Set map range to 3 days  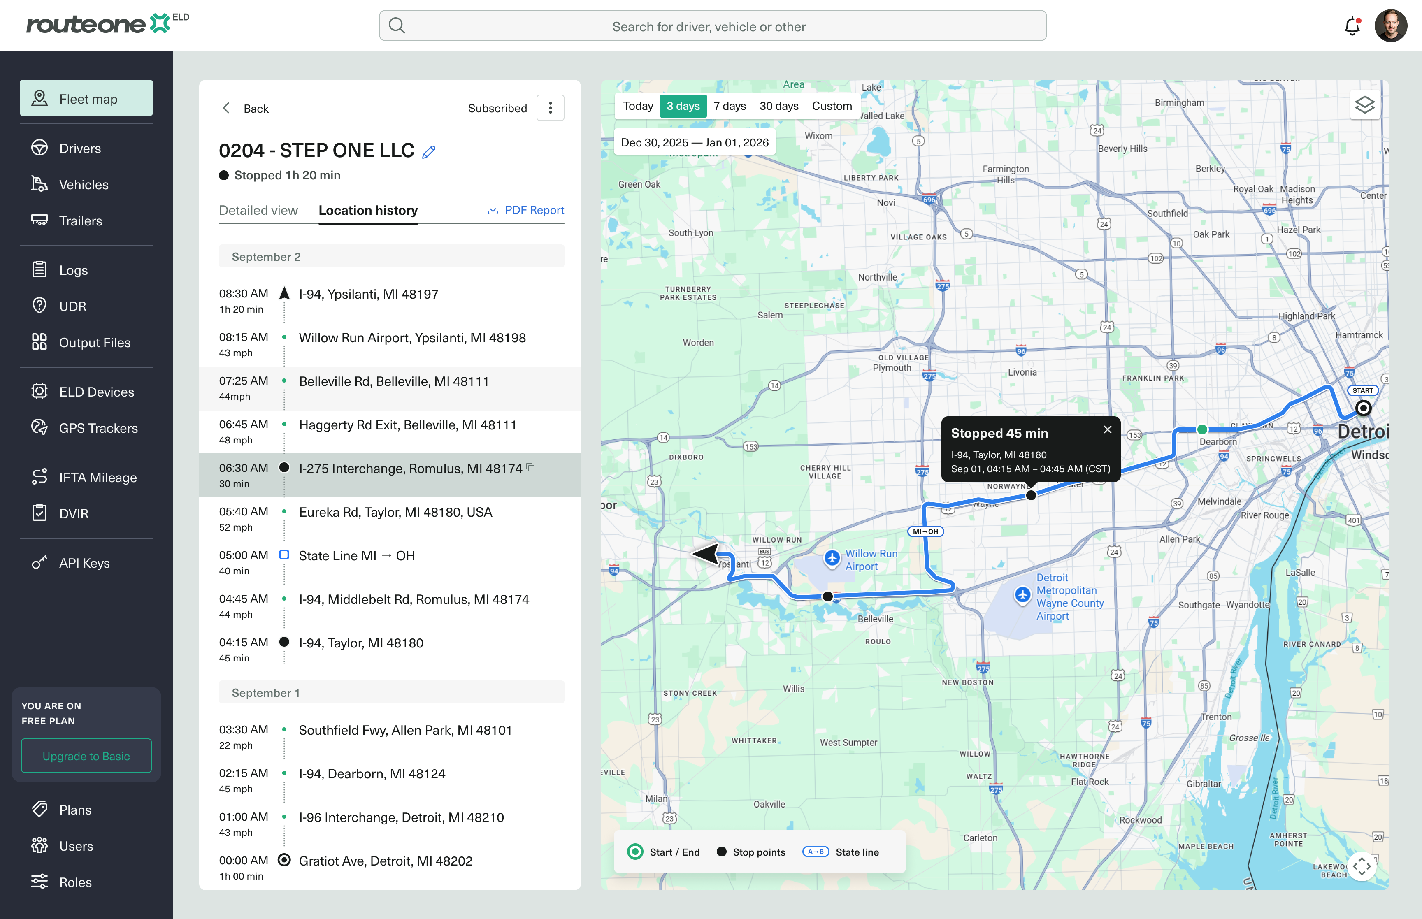pyautogui.click(x=683, y=106)
